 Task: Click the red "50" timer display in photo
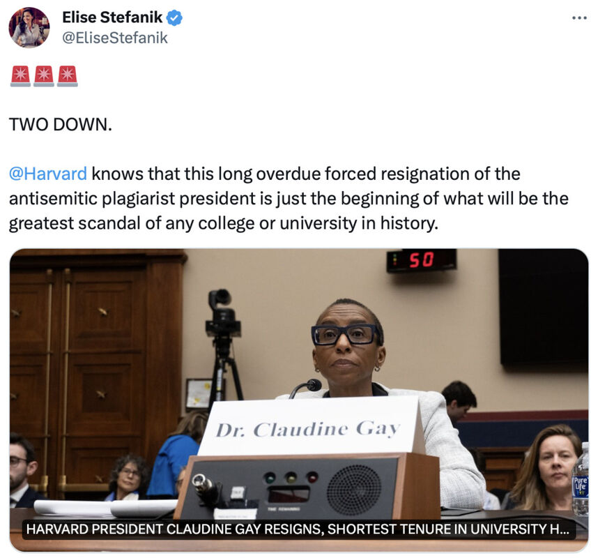click(x=422, y=260)
